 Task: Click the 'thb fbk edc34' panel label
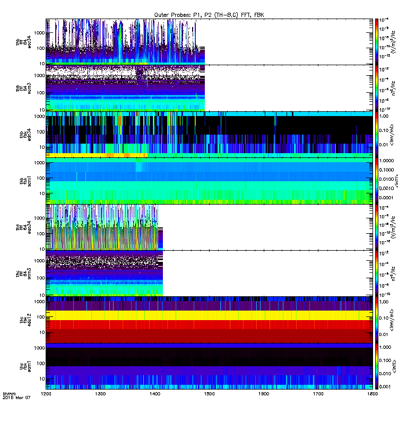25,135
